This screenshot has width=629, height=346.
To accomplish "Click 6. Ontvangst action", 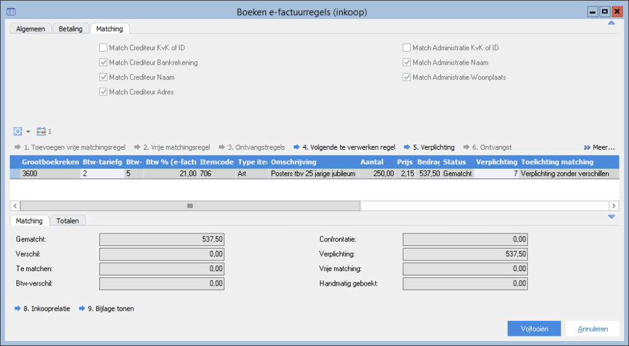I will [x=487, y=147].
